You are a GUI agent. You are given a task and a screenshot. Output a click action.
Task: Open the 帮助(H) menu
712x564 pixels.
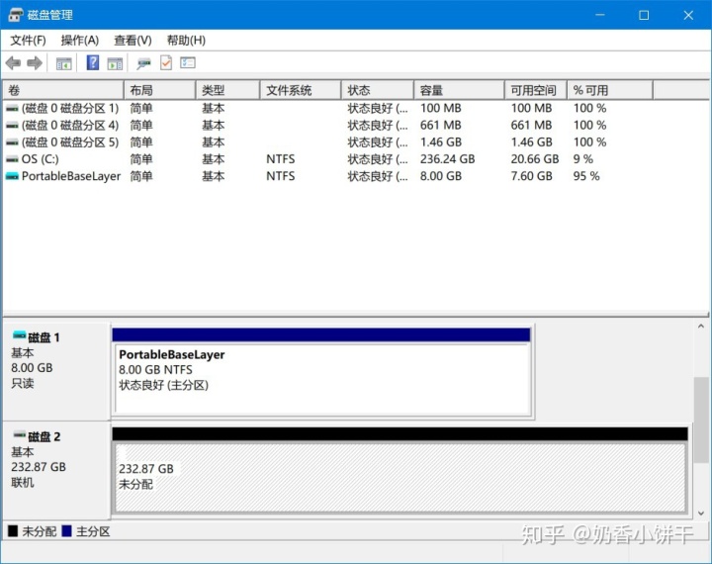[186, 41]
